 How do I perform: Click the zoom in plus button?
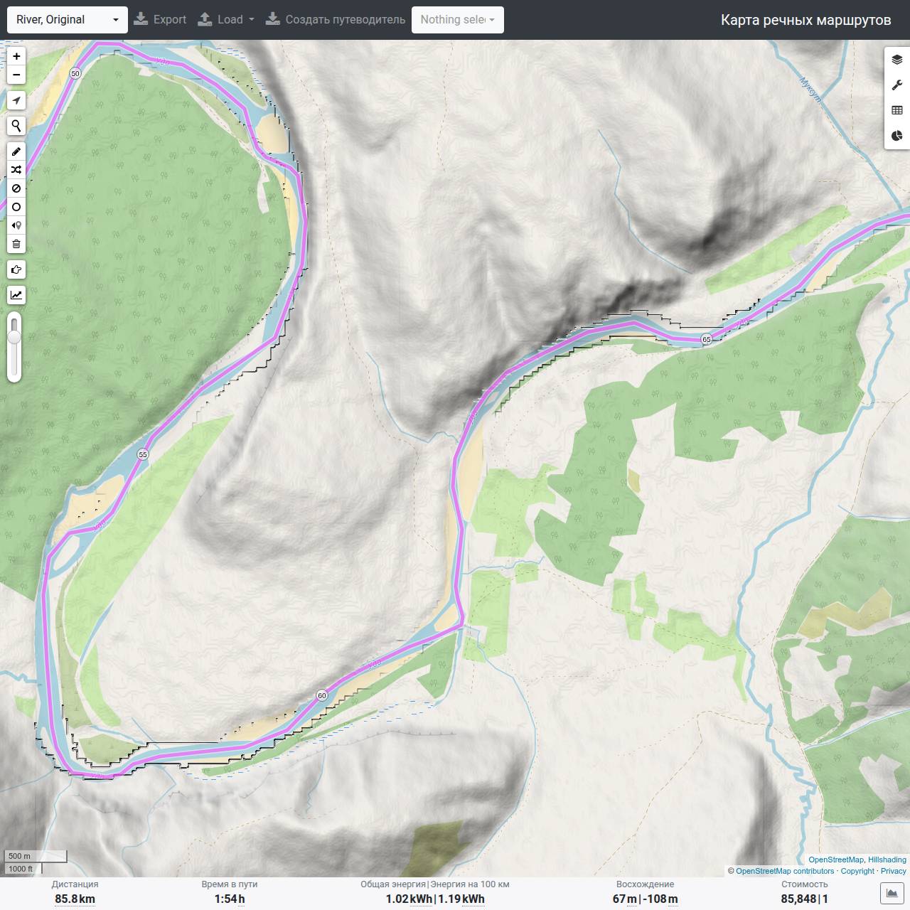click(x=16, y=56)
